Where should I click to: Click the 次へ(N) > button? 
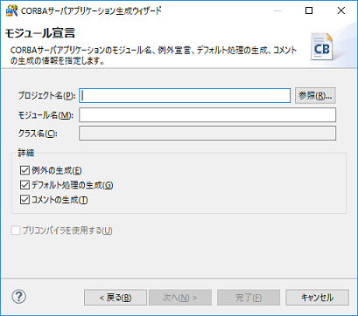(180, 298)
